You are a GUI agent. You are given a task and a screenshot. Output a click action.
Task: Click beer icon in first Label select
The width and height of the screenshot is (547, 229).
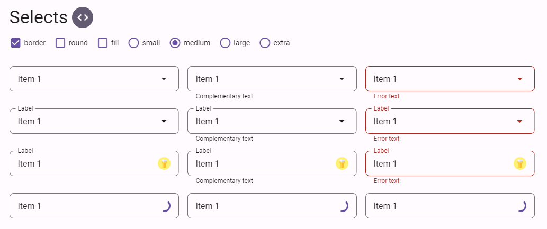(164, 163)
